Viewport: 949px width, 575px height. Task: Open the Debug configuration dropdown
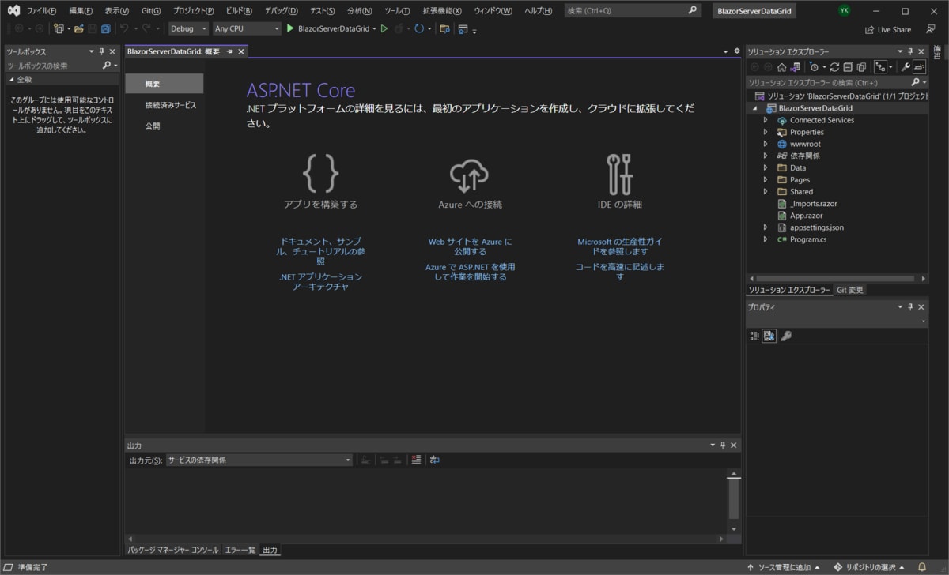click(188, 28)
